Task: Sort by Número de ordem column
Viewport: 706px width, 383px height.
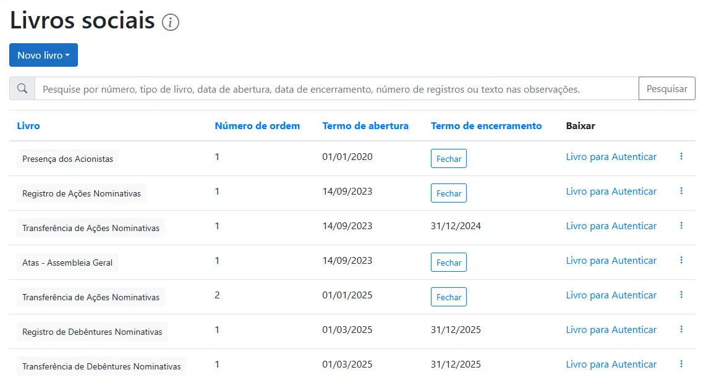Action: tap(257, 126)
